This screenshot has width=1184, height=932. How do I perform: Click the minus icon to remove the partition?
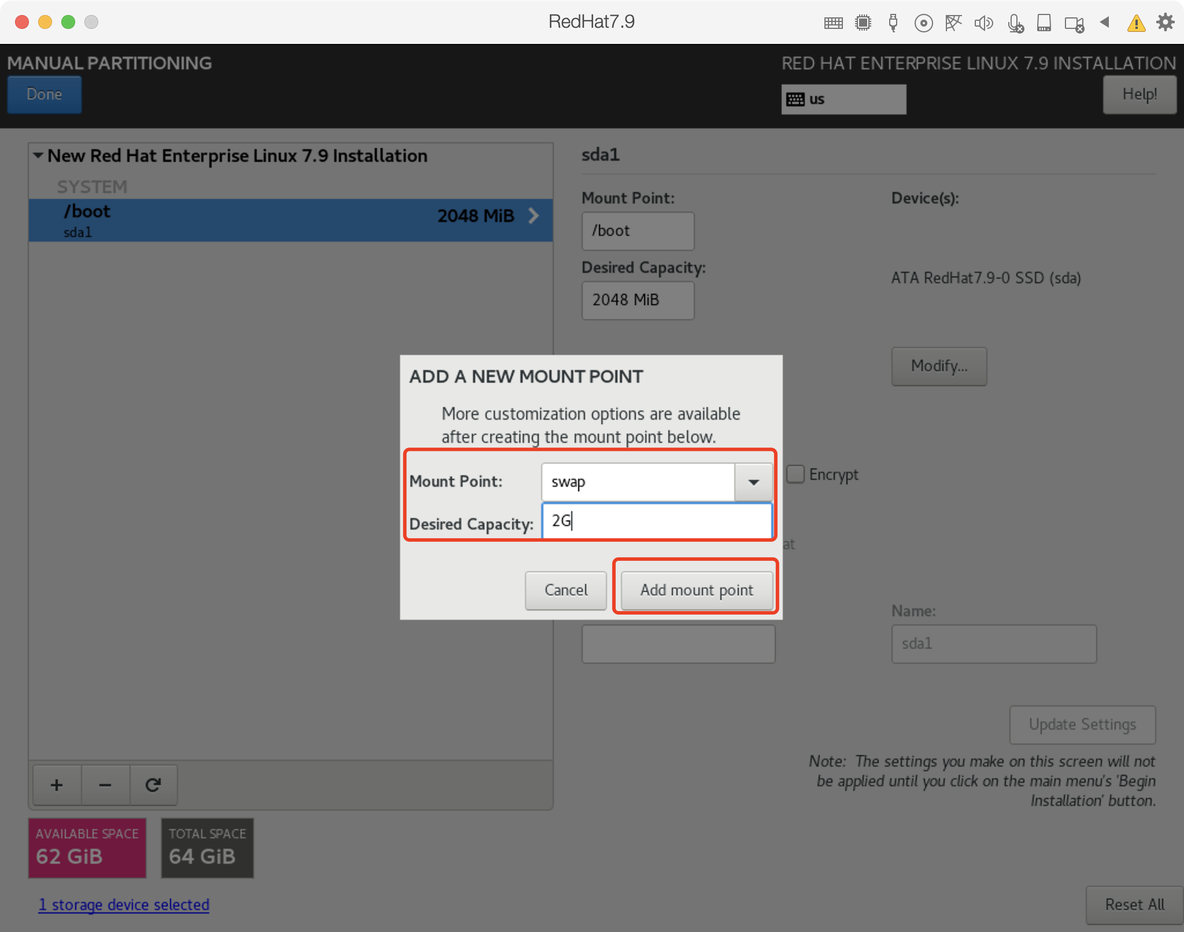[105, 785]
